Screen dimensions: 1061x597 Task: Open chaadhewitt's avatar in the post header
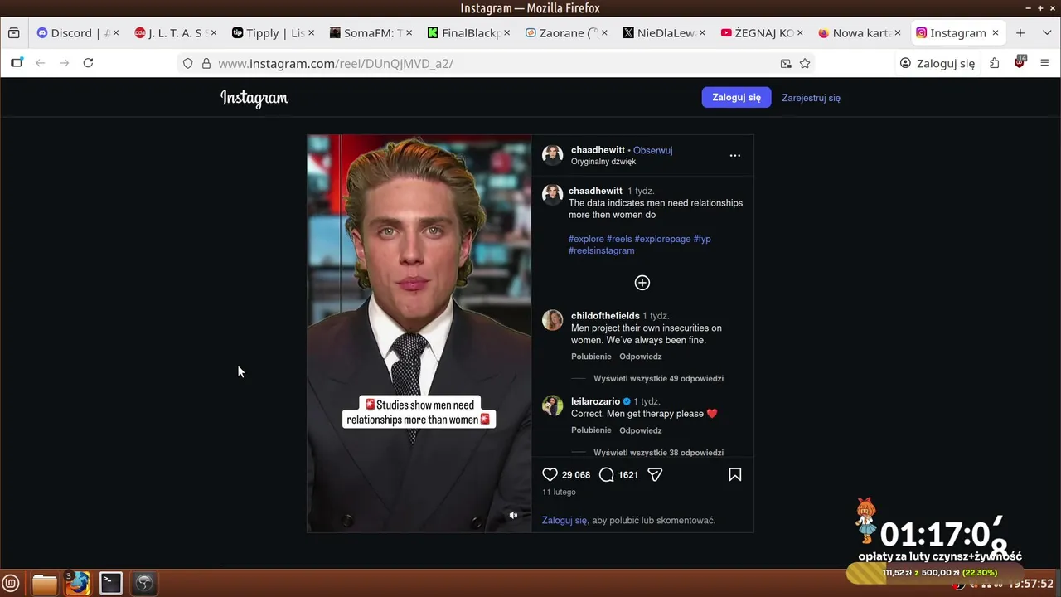(x=552, y=155)
